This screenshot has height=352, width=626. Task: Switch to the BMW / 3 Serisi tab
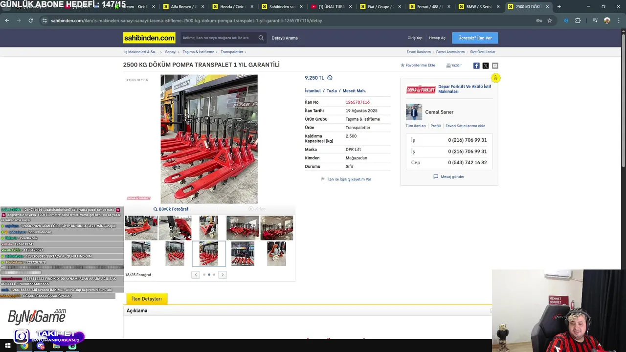coord(479,7)
